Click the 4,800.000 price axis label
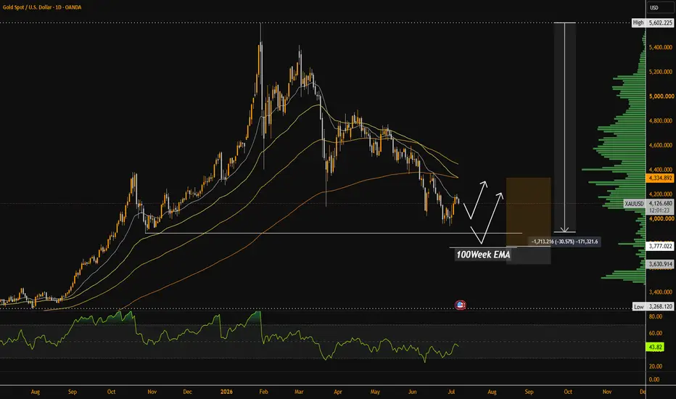Screen dimensions: 676x399 point(661,120)
